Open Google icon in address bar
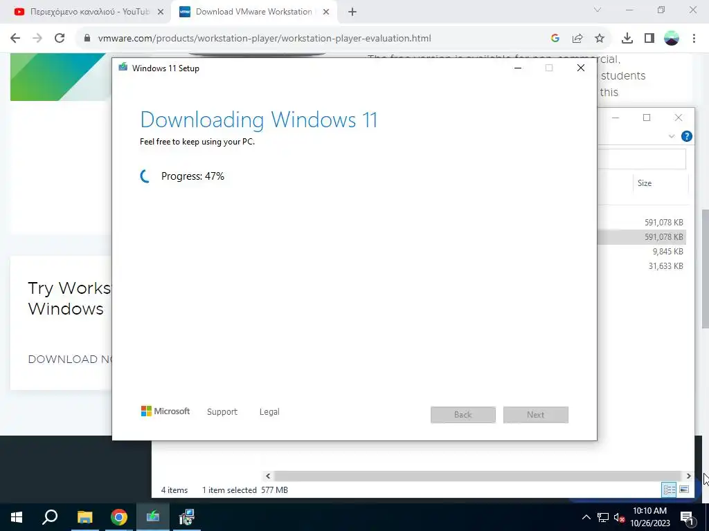The height and width of the screenshot is (531, 709). point(555,39)
